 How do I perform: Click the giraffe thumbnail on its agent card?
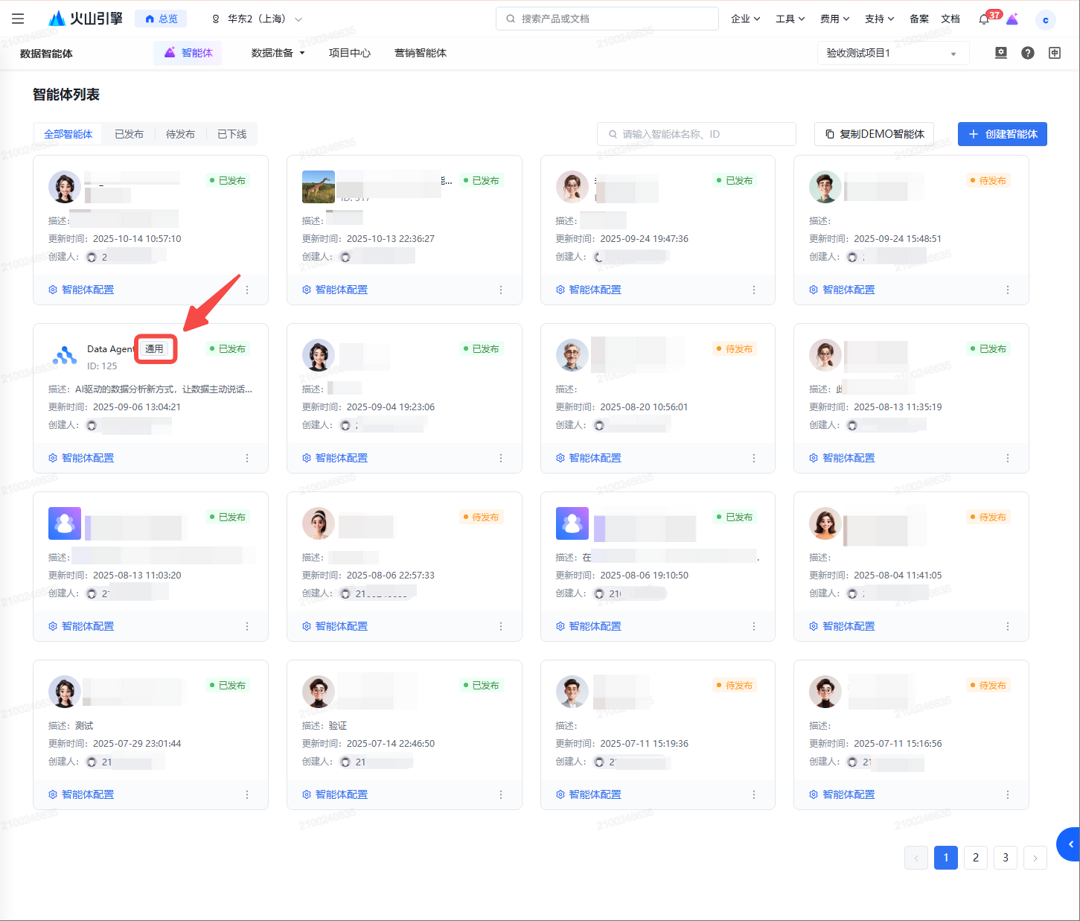(x=319, y=187)
